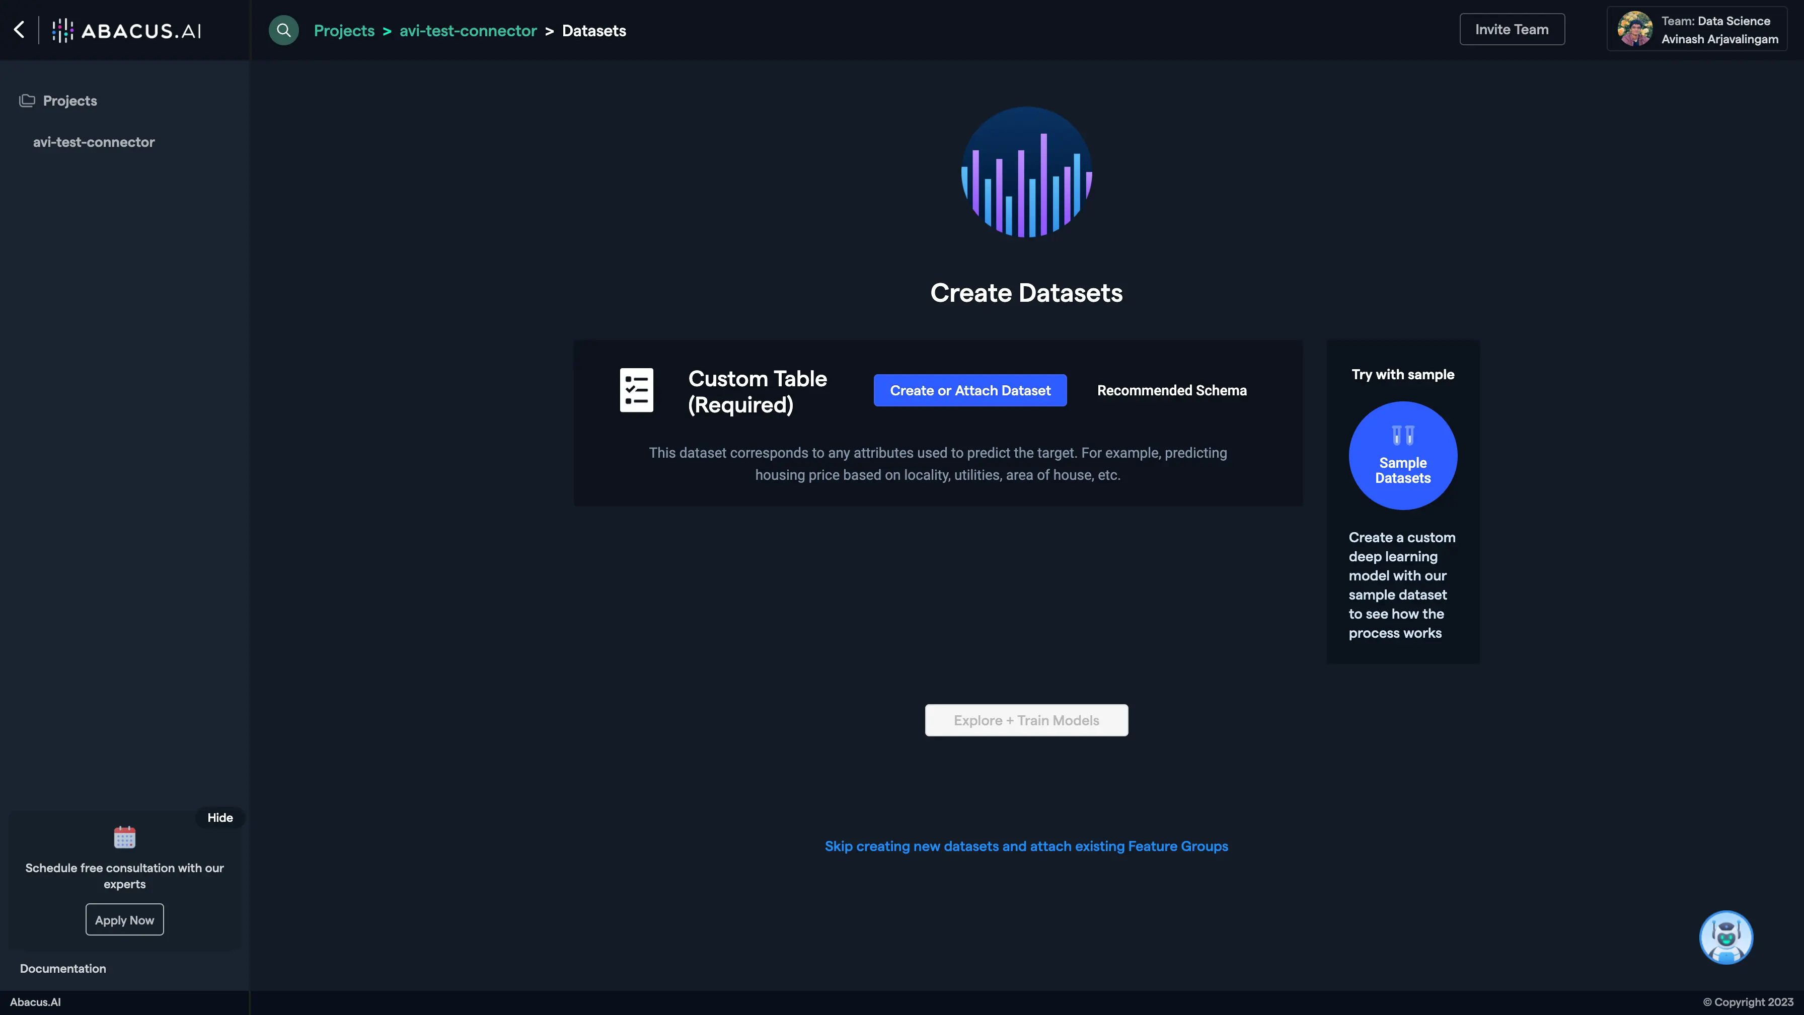Open Recommended Schema for Custom Table

coord(1172,390)
